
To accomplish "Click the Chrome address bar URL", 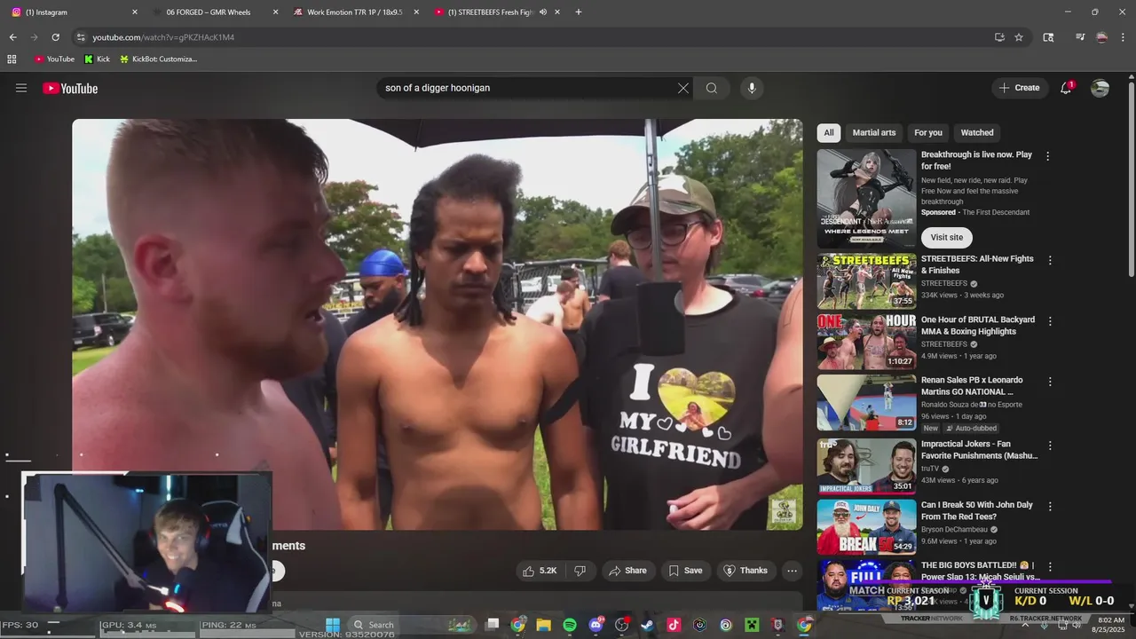I will pos(163,37).
